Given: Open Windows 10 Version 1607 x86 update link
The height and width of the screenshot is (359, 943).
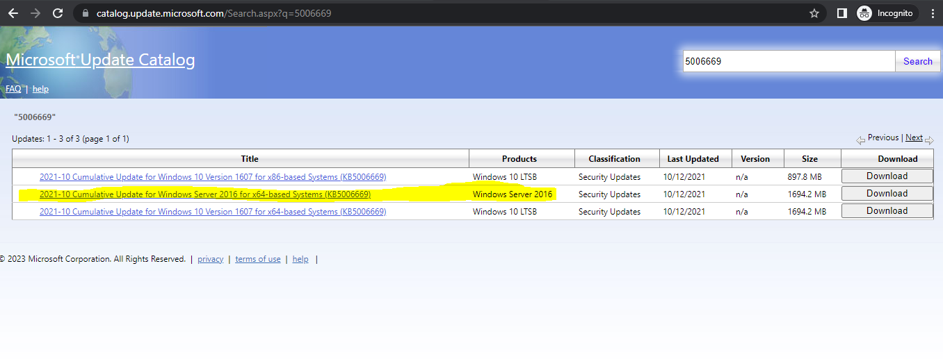Looking at the screenshot, I should tap(213, 177).
